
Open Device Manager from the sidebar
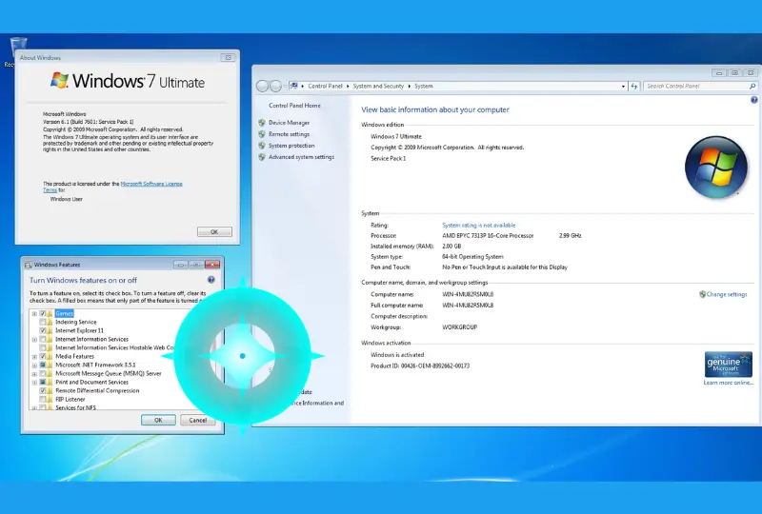(290, 123)
